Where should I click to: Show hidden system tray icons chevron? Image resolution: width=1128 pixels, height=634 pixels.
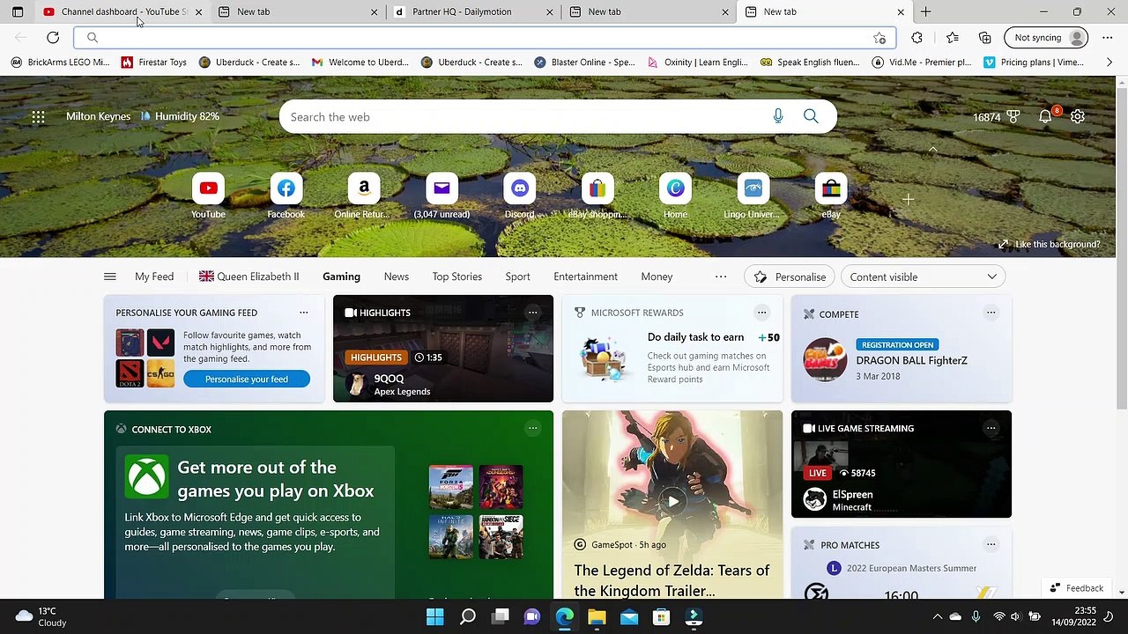(937, 616)
